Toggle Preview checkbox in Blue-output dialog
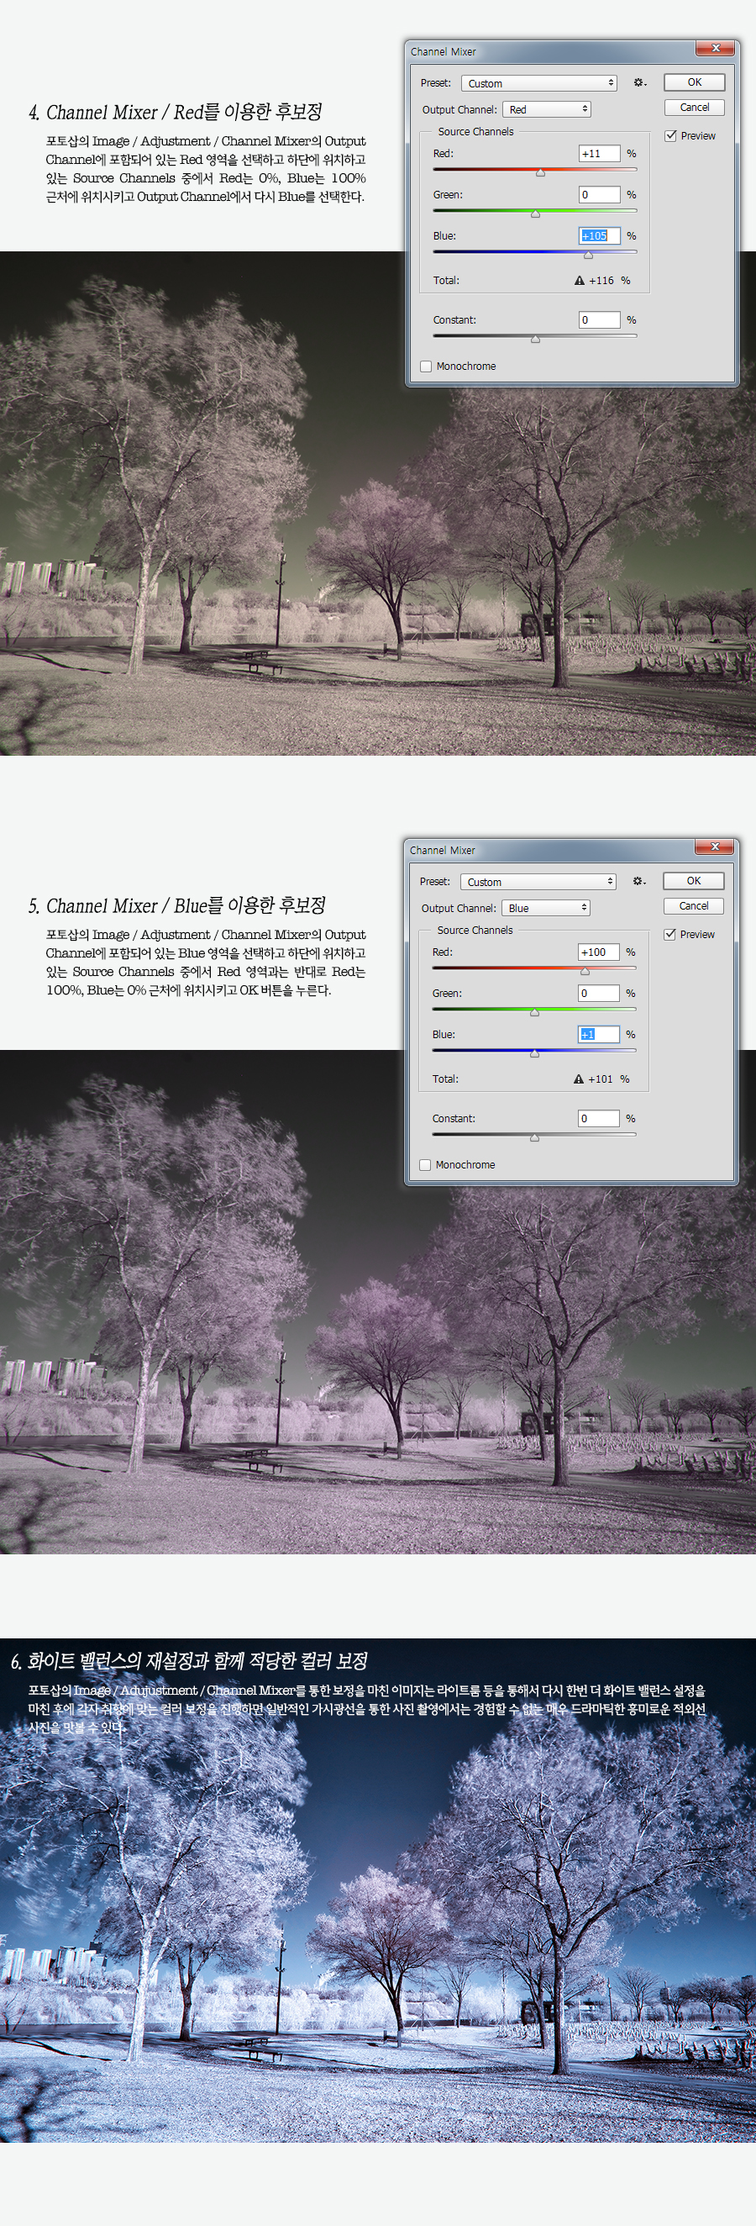 (x=669, y=934)
